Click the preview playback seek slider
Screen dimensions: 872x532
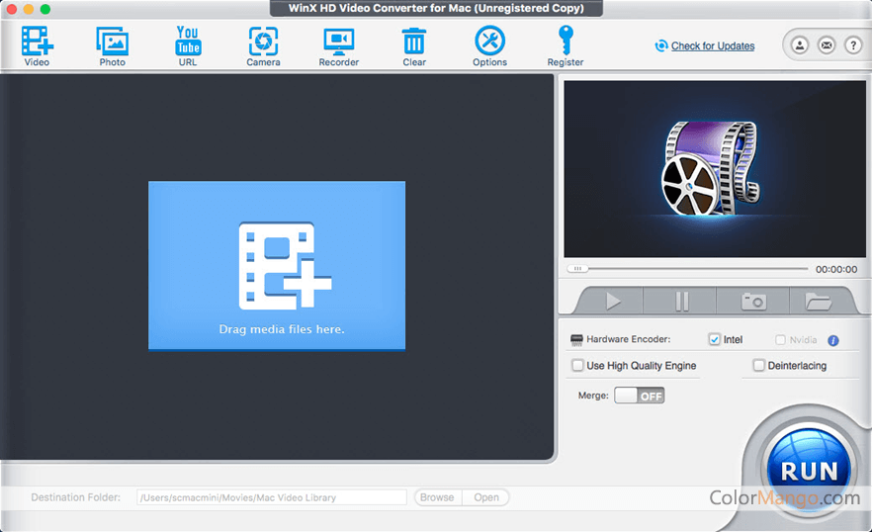click(687, 269)
